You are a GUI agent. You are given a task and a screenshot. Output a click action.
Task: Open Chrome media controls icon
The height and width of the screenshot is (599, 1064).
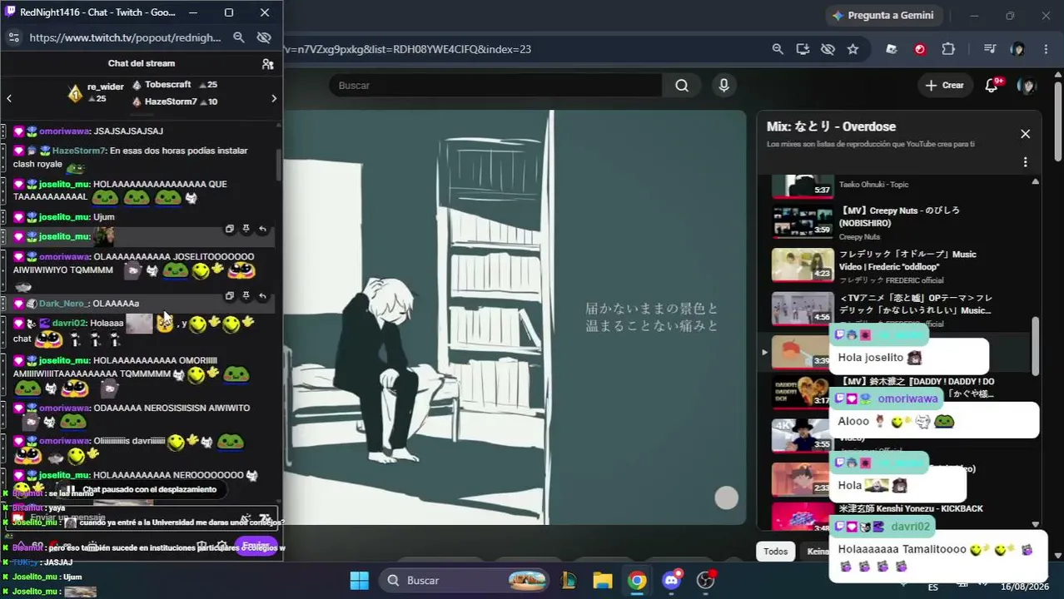(990, 49)
